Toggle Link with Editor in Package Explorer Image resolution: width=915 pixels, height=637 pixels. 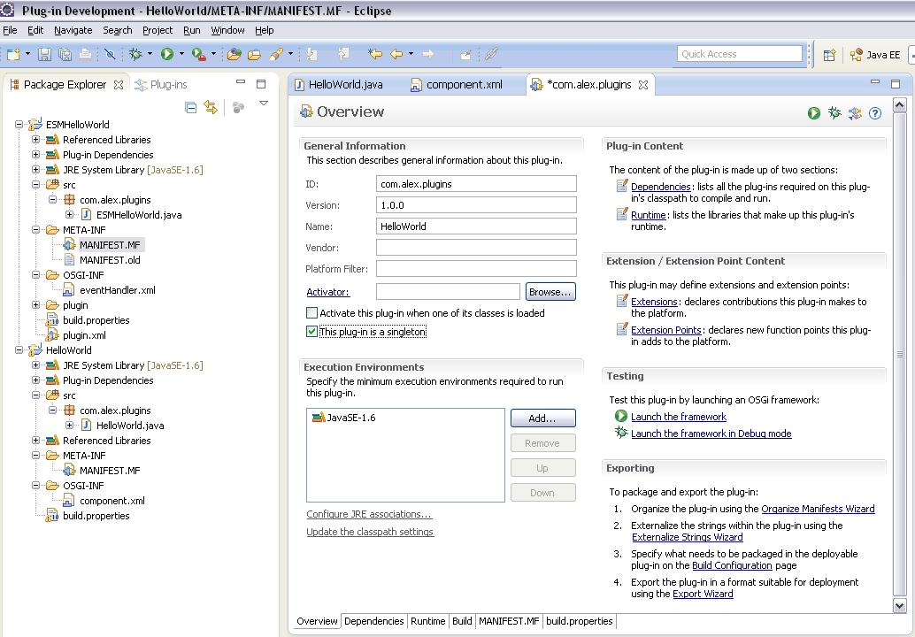pyautogui.click(x=211, y=107)
